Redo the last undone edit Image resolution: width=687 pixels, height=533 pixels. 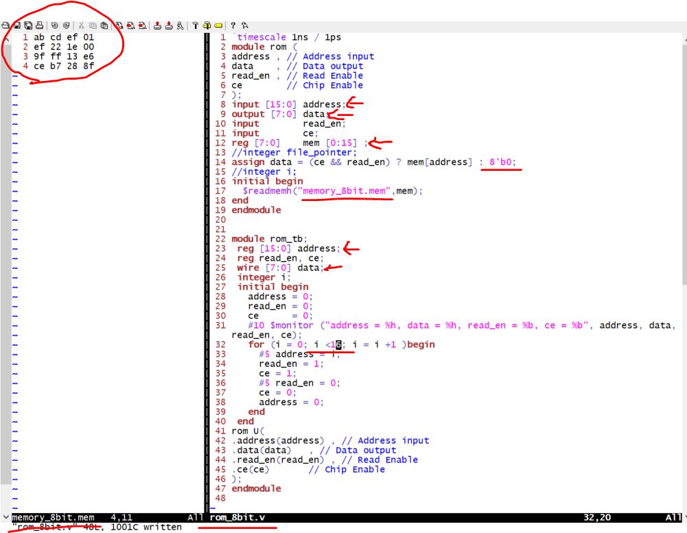[x=66, y=26]
